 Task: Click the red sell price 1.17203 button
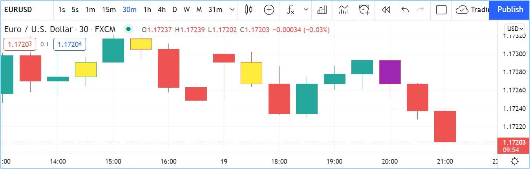[x=20, y=44]
